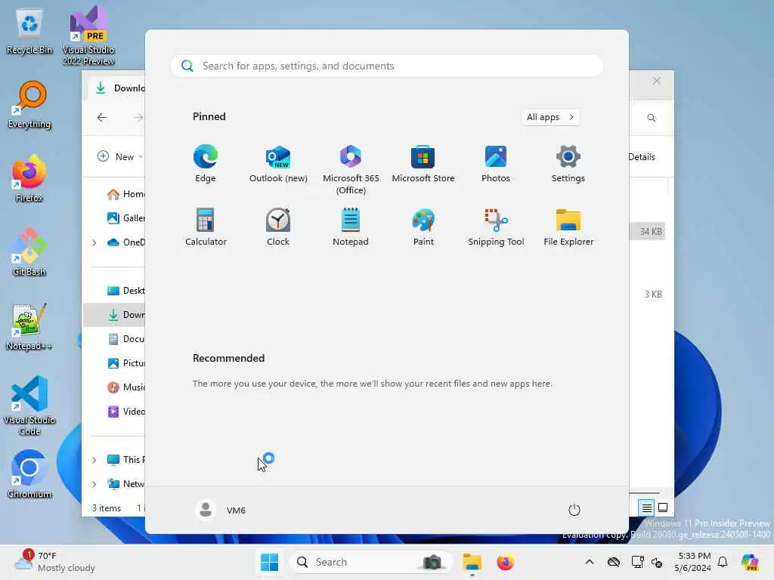
Task: Select Visual Studio Code desktop shortcut
Action: (29, 406)
